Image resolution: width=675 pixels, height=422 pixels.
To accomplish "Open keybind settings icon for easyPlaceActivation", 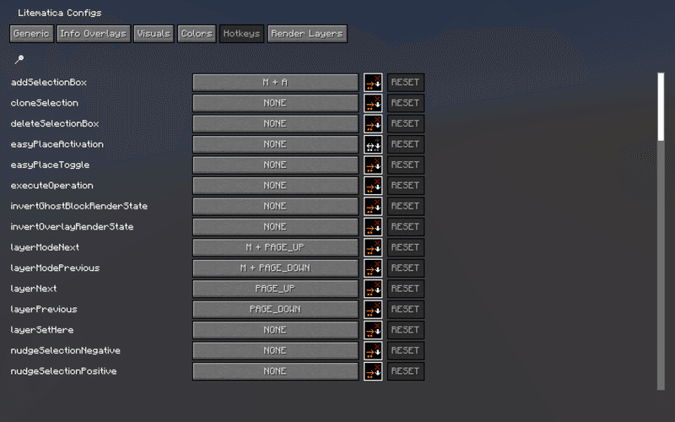I will [373, 144].
